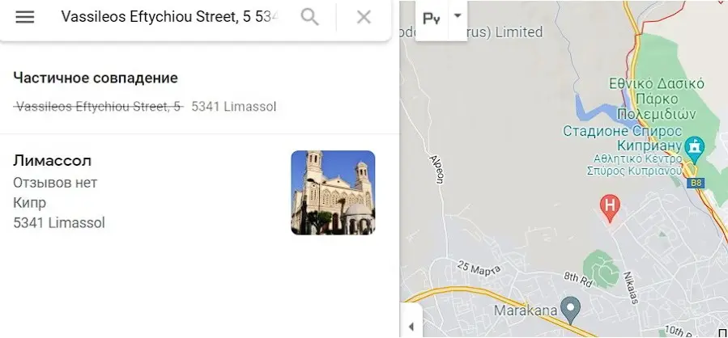Click the small green park area
This screenshot has width=728, height=338.
[x=601, y=268]
